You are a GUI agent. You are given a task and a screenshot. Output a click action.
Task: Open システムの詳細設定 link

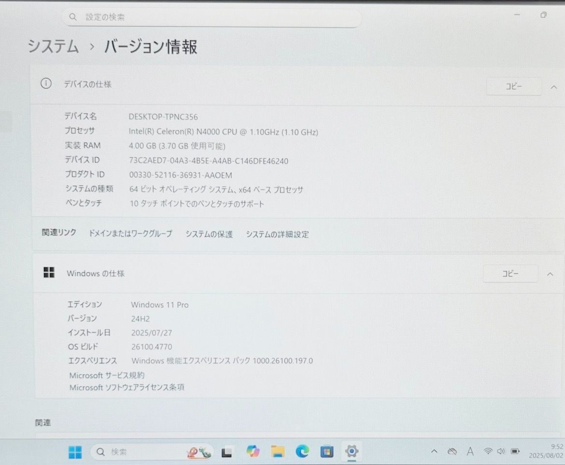pyautogui.click(x=278, y=234)
